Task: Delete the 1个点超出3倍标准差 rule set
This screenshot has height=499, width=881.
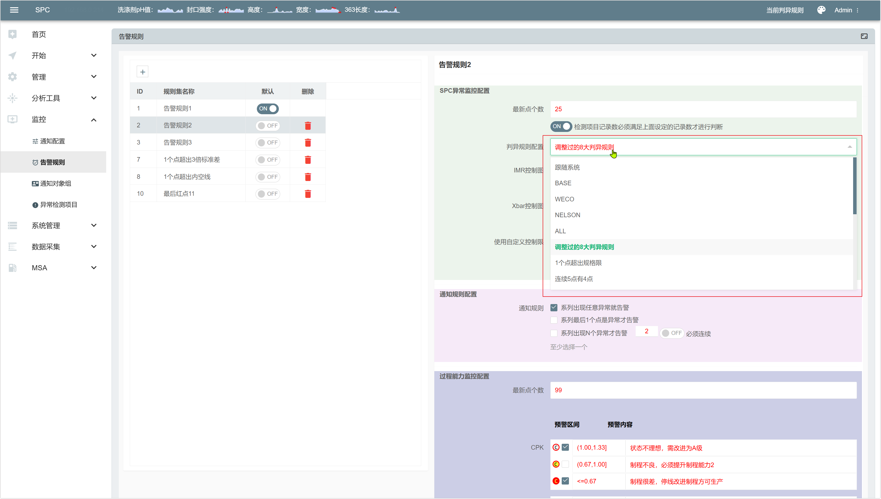Action: pyautogui.click(x=308, y=160)
